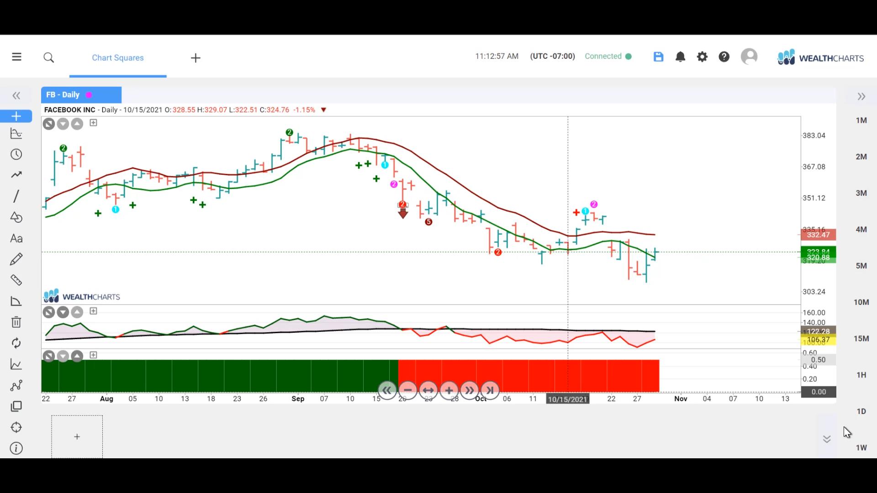Viewport: 877px width, 493px height.
Task: Select the 5M timeframe
Action: tap(861, 266)
